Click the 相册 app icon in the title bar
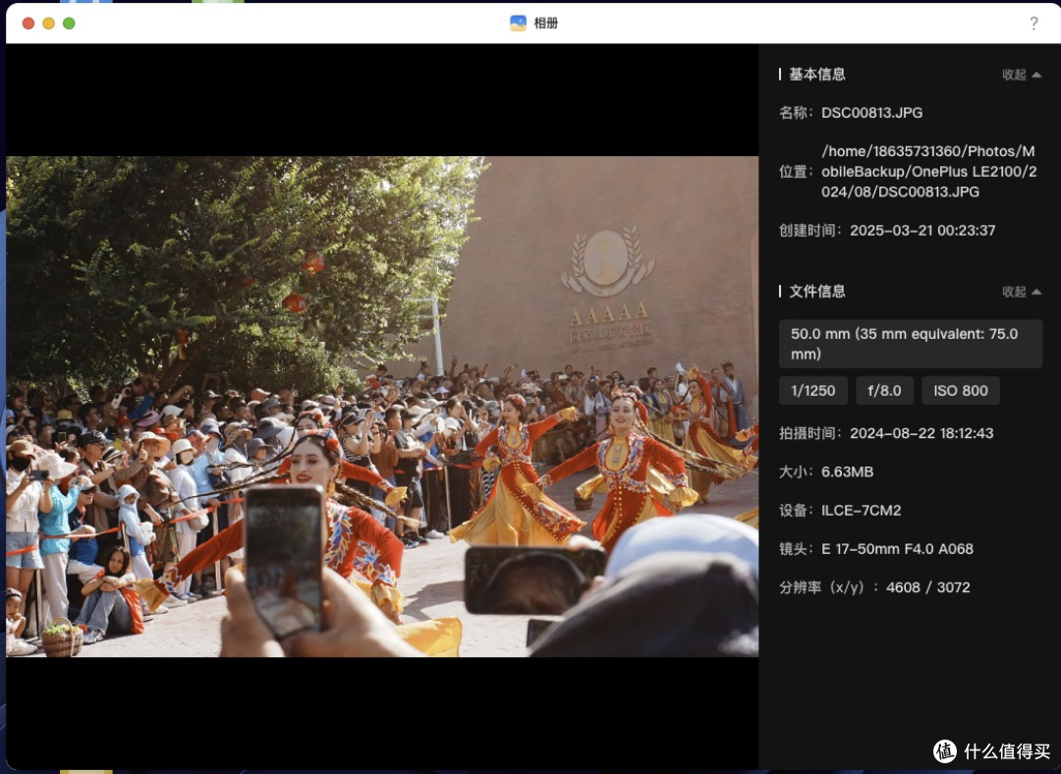This screenshot has height=774, width=1061. pyautogui.click(x=518, y=23)
